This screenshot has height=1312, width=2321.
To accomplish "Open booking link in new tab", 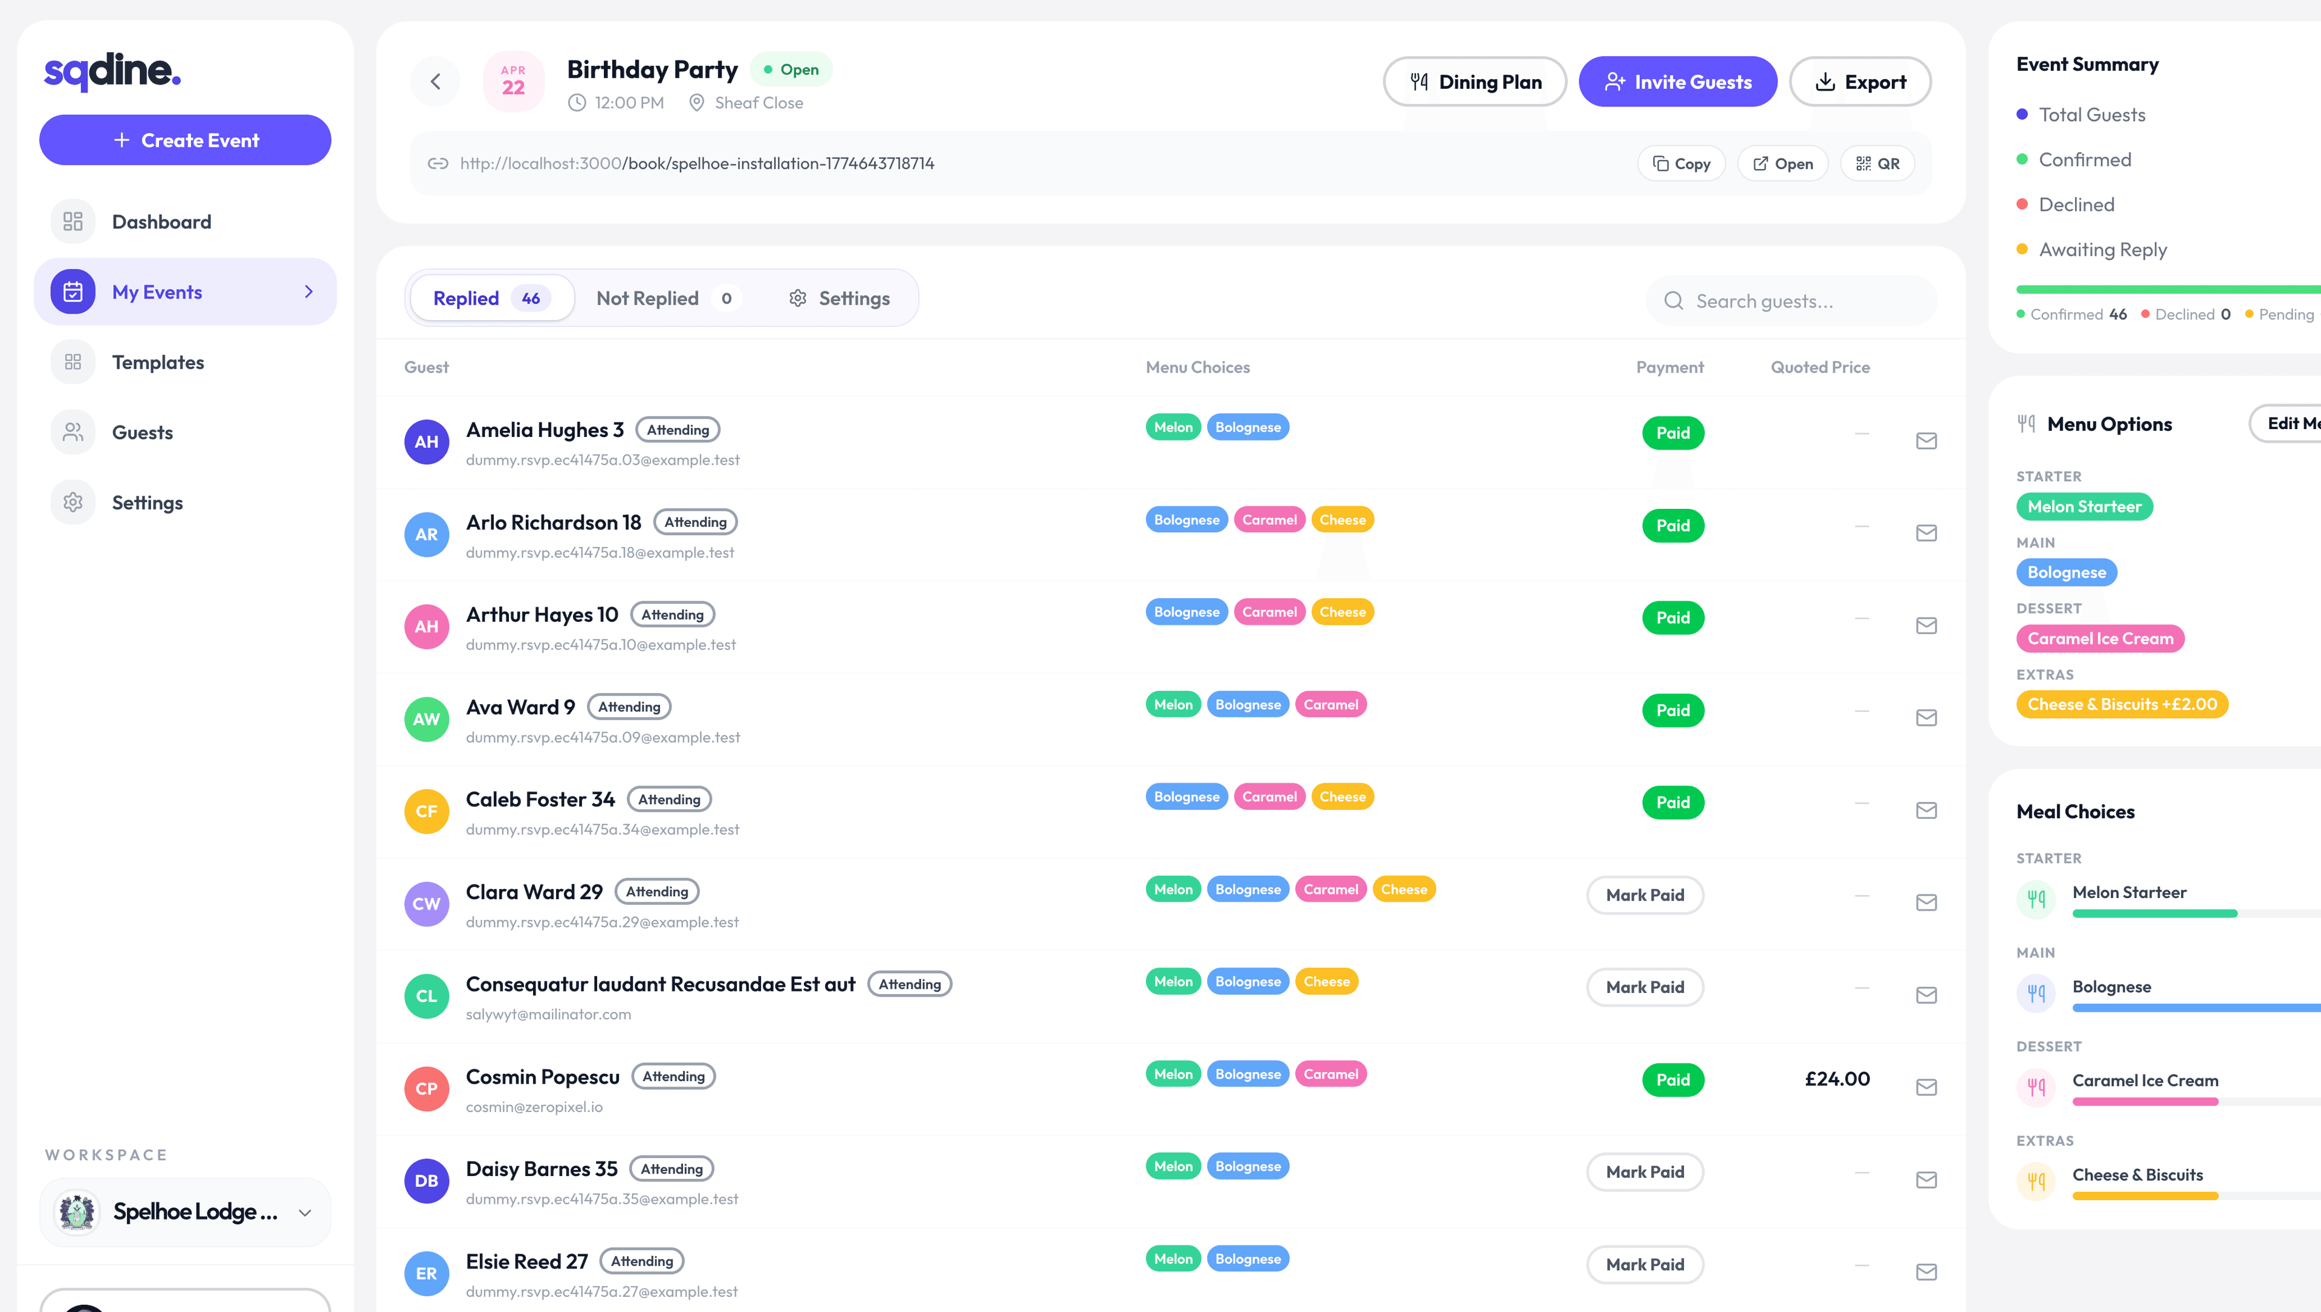I will click(x=1782, y=164).
